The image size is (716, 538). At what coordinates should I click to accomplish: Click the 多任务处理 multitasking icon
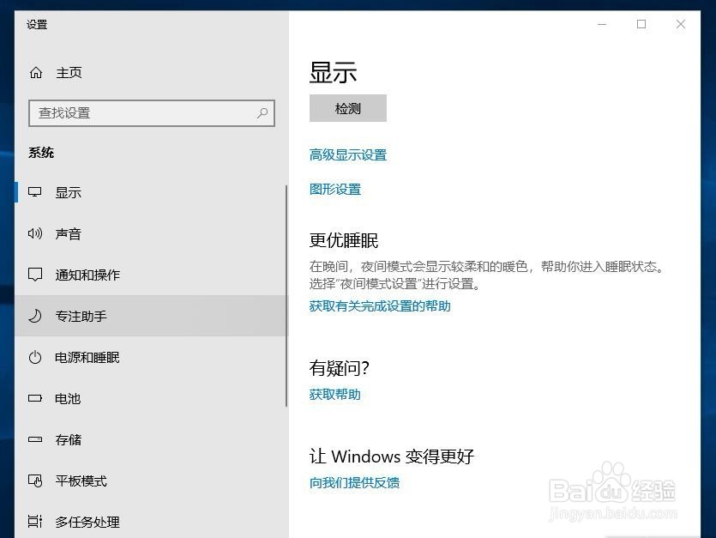[35, 522]
